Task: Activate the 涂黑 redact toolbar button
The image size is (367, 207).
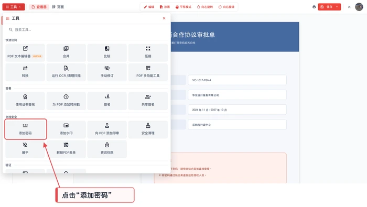Action: click(165, 7)
